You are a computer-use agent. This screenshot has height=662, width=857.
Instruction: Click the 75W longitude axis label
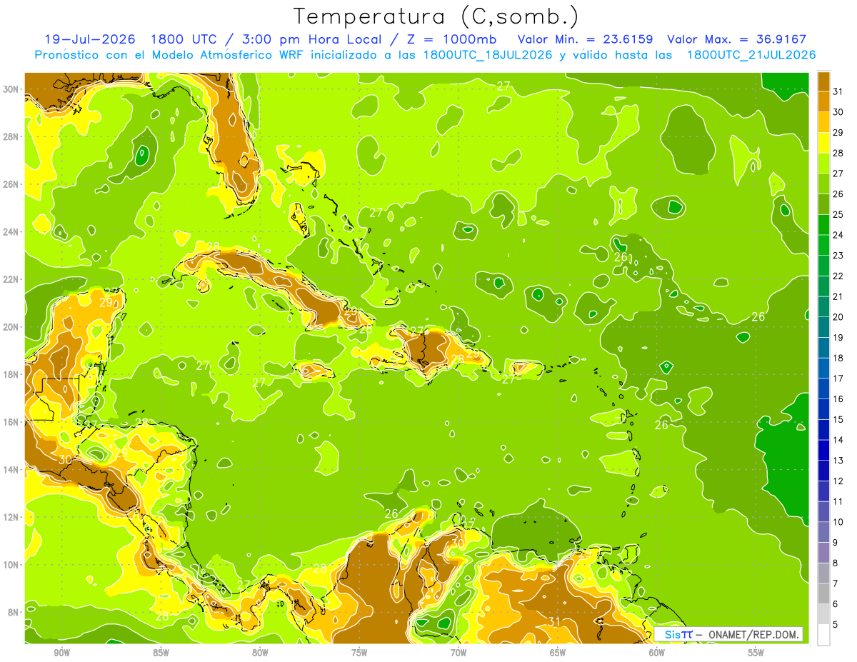click(359, 652)
